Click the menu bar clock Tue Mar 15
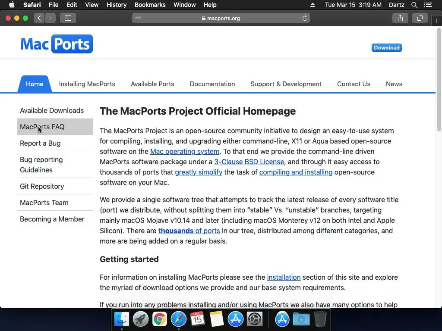 [x=353, y=5]
